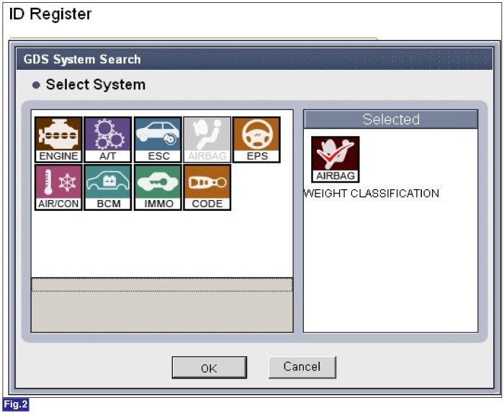This screenshot has height=413, width=504.
Task: Select the BCM system icon
Action: tap(108, 188)
